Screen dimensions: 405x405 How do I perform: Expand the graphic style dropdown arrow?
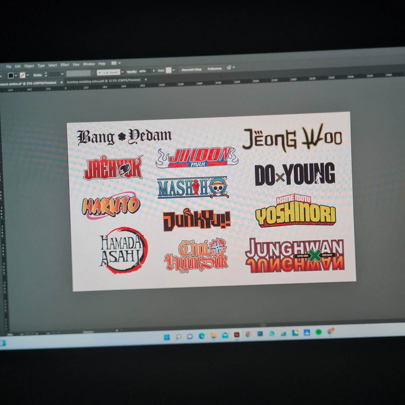coord(173,70)
